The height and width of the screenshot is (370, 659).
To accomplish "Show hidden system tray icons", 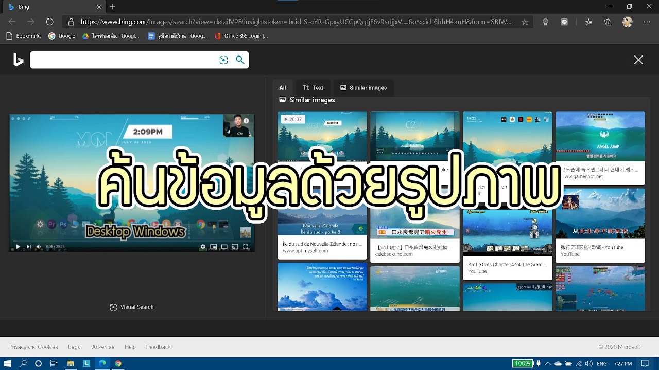I will [548, 363].
